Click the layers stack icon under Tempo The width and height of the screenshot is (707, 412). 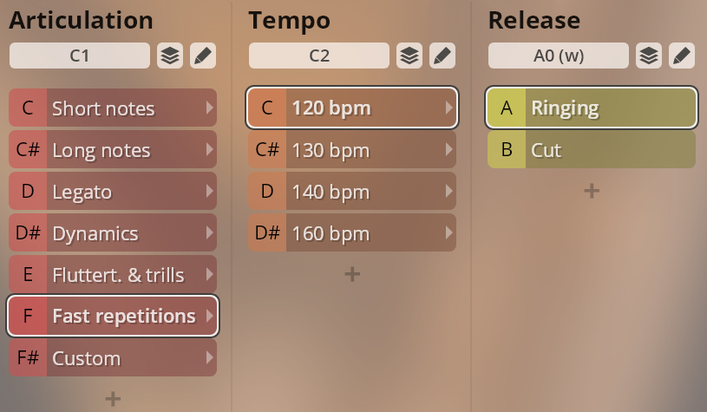pos(409,56)
